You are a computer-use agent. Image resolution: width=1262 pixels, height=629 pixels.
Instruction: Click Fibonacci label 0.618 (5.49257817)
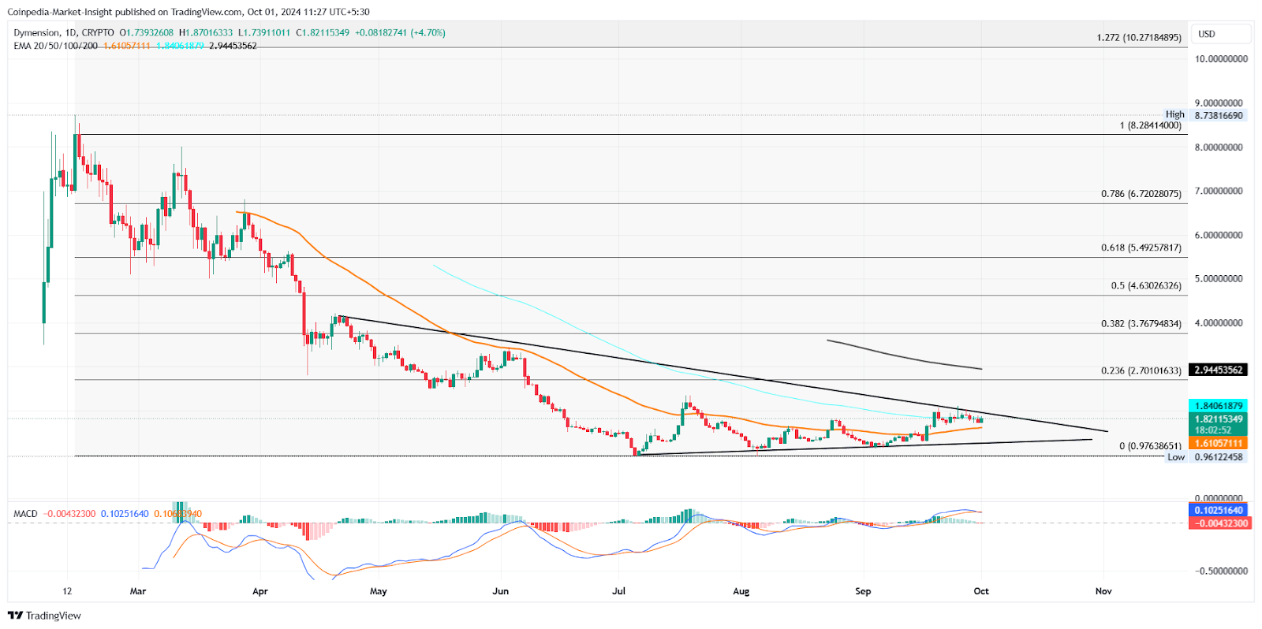tap(1141, 248)
